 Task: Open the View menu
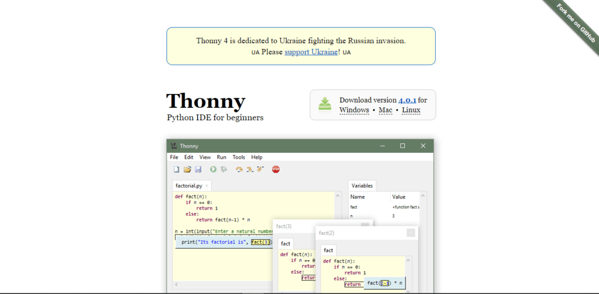[x=205, y=157]
